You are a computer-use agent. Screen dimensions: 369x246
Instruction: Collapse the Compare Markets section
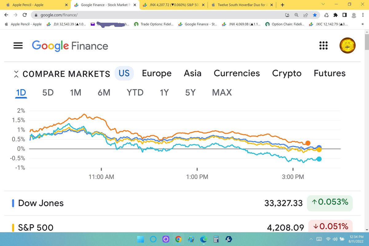16,74
